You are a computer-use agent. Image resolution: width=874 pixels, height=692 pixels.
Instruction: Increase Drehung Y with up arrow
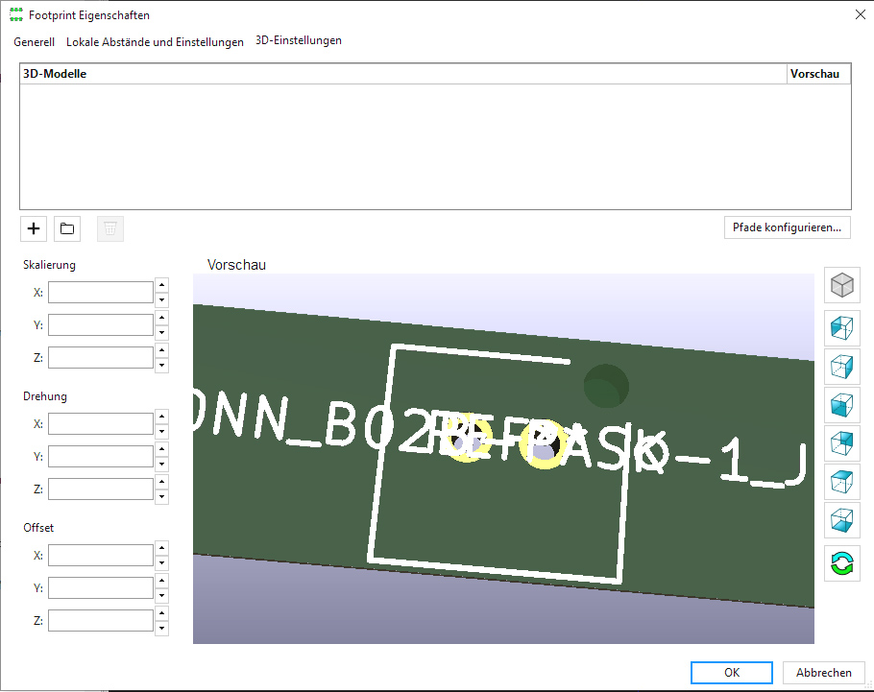click(161, 449)
